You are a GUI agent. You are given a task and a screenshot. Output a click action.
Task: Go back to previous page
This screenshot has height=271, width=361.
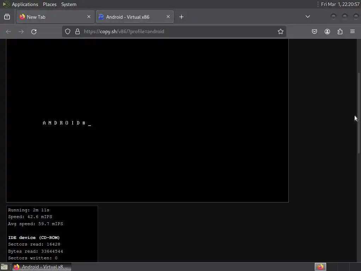pyautogui.click(x=8, y=31)
